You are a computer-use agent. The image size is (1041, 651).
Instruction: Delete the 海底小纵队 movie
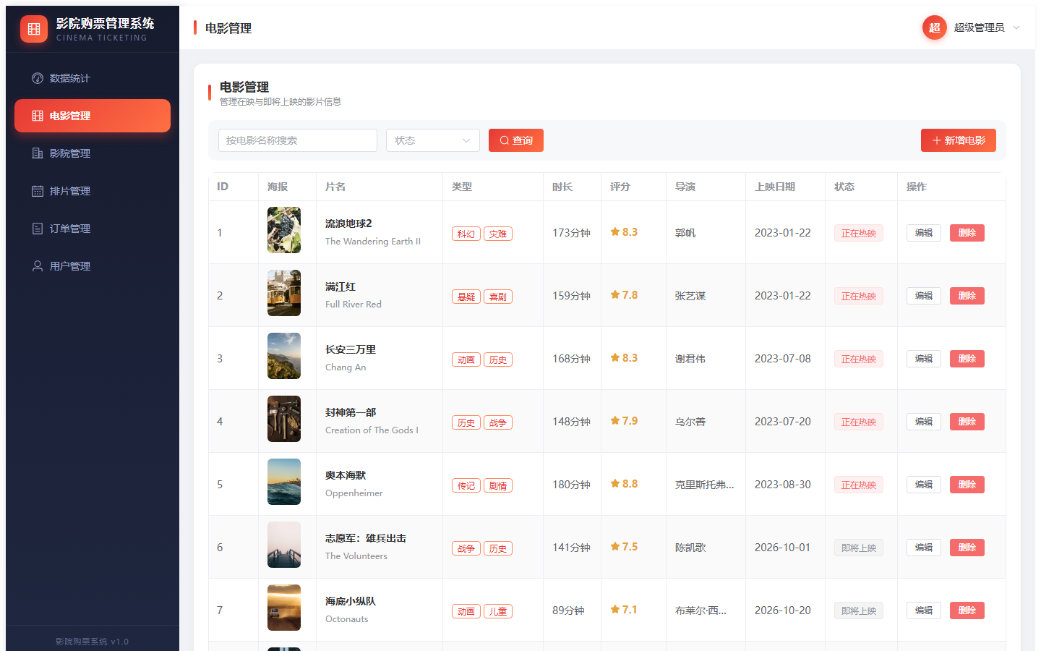pos(967,610)
